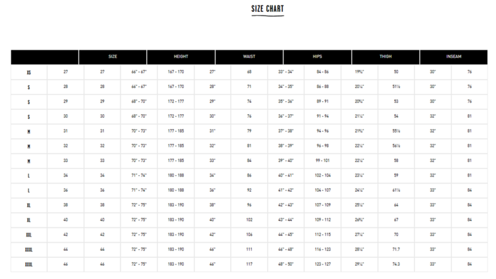Click the 71.7 thigh measurement cell

396,249
